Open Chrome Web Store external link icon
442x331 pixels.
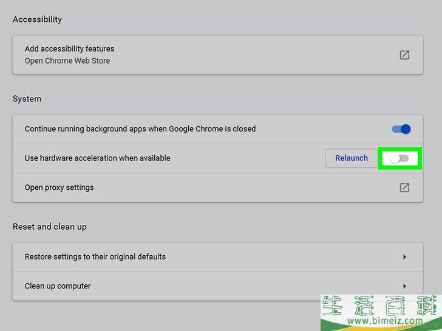404,55
